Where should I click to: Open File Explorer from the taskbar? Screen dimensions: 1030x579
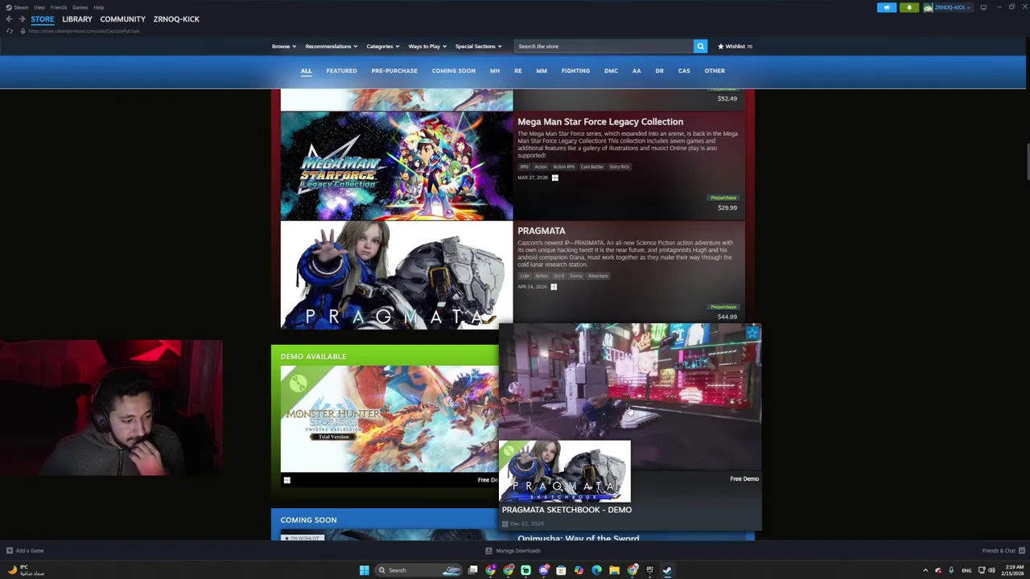coord(614,570)
